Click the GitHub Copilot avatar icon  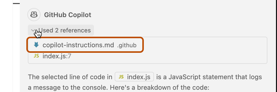34,15
